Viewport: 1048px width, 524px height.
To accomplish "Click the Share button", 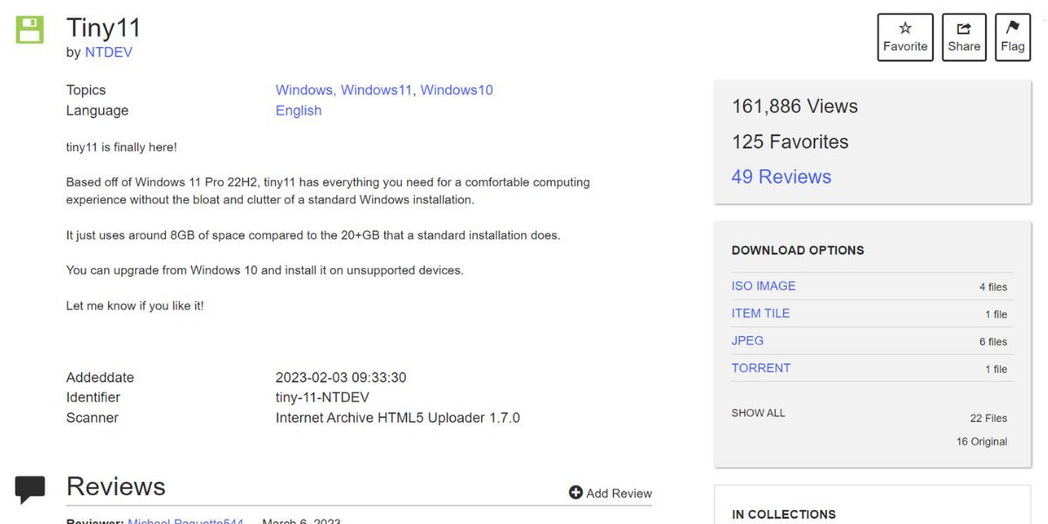I will 964,38.
